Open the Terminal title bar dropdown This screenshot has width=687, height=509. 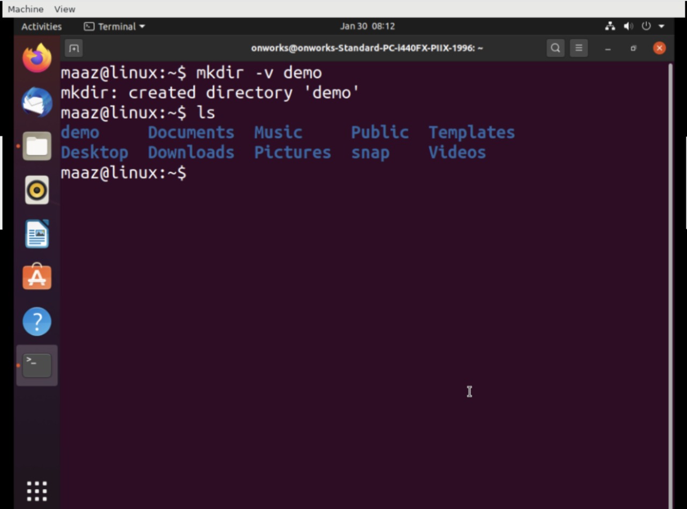114,26
